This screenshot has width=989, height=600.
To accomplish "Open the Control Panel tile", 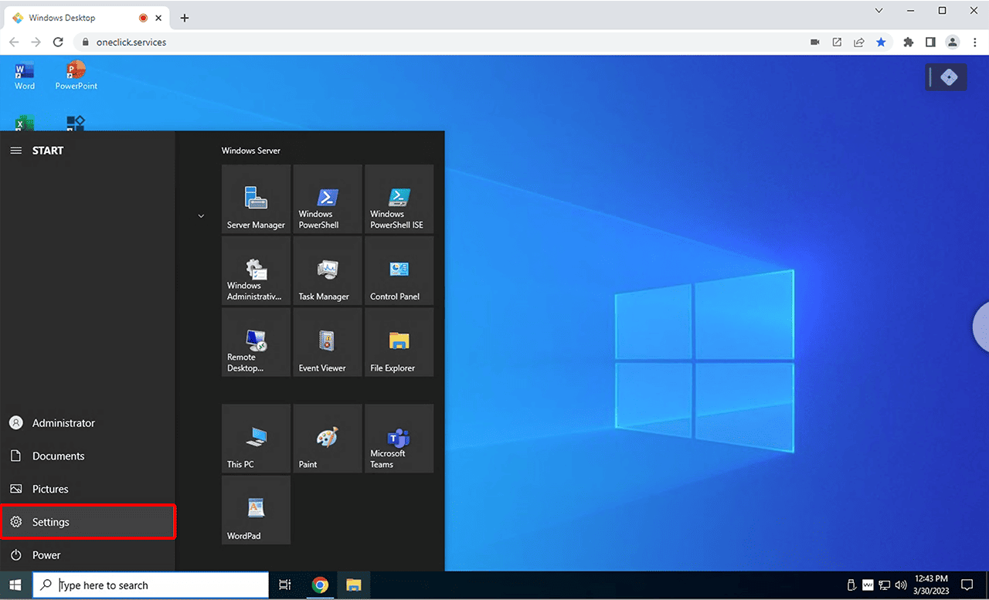I will click(x=399, y=271).
